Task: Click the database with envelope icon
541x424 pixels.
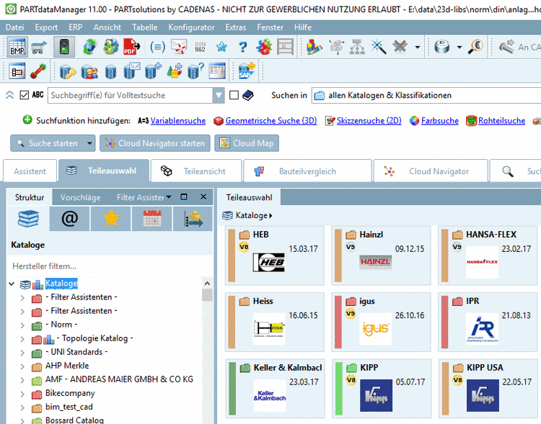Action: [x=132, y=71]
